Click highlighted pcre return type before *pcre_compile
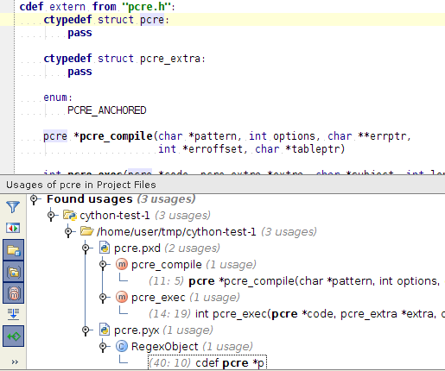The height and width of the screenshot is (371, 445). coord(55,136)
